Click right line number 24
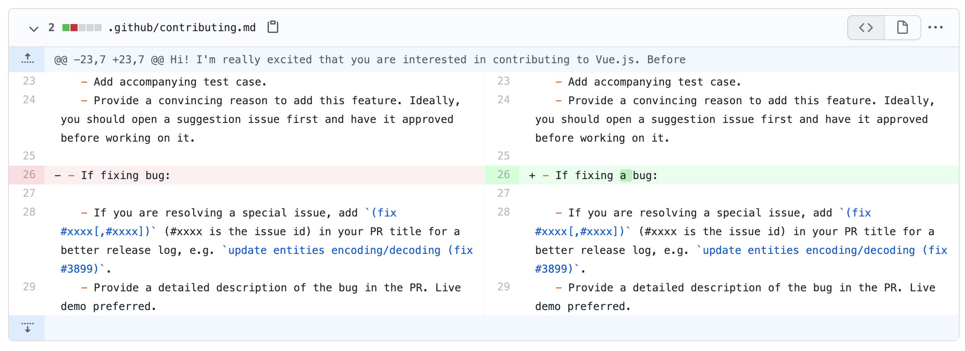This screenshot has height=351, width=965. pos(503,100)
